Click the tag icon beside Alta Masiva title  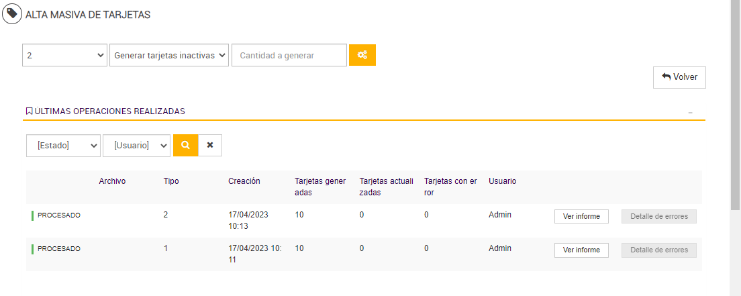[x=11, y=13]
